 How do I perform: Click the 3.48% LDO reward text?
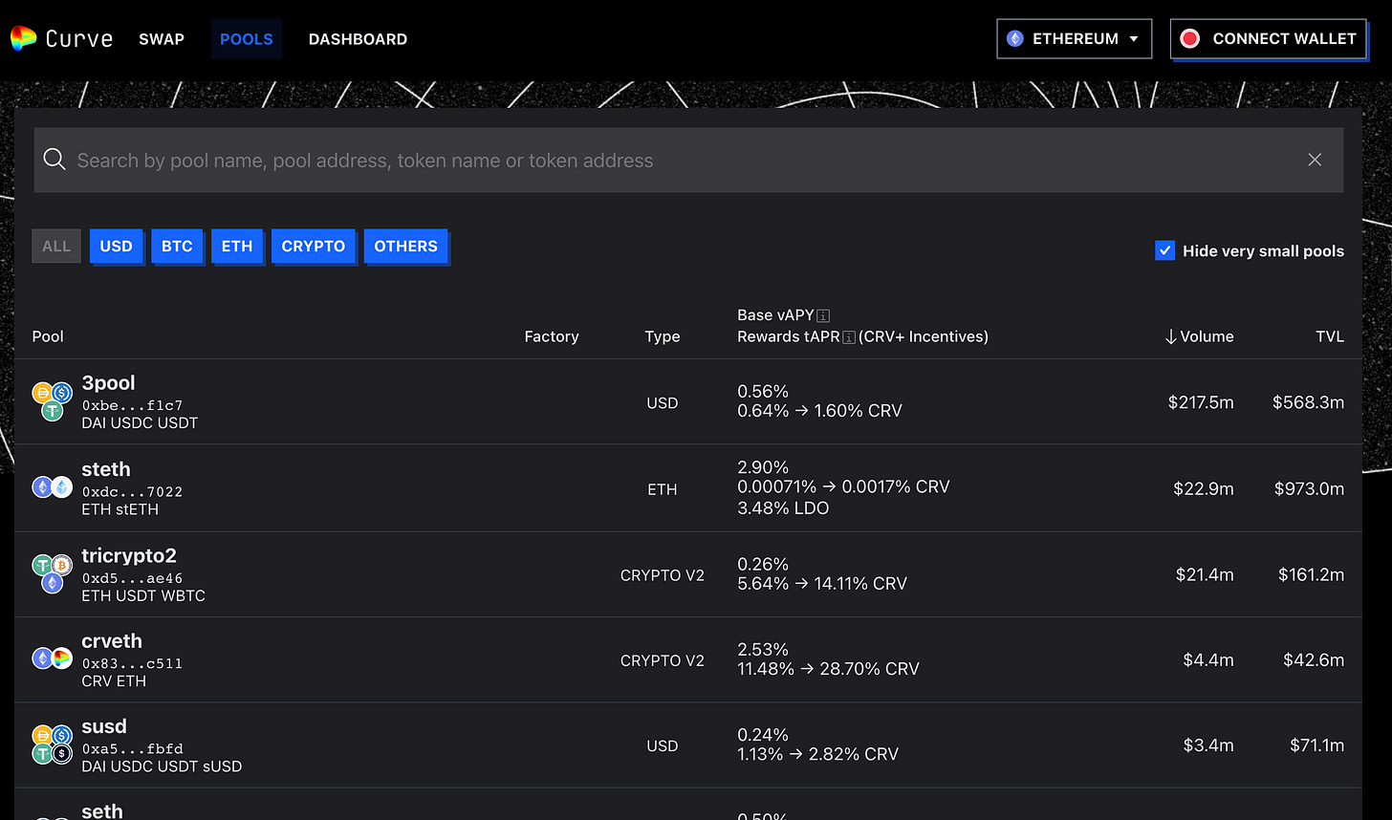(x=783, y=508)
